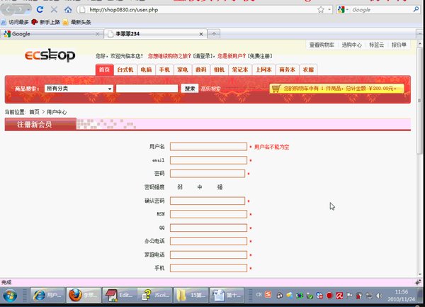Open the back/forward history dropdown arrow

[x=28, y=10]
